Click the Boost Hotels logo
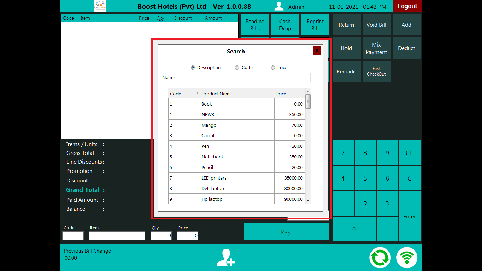Viewport: 482px width, 271px height. click(100, 6)
